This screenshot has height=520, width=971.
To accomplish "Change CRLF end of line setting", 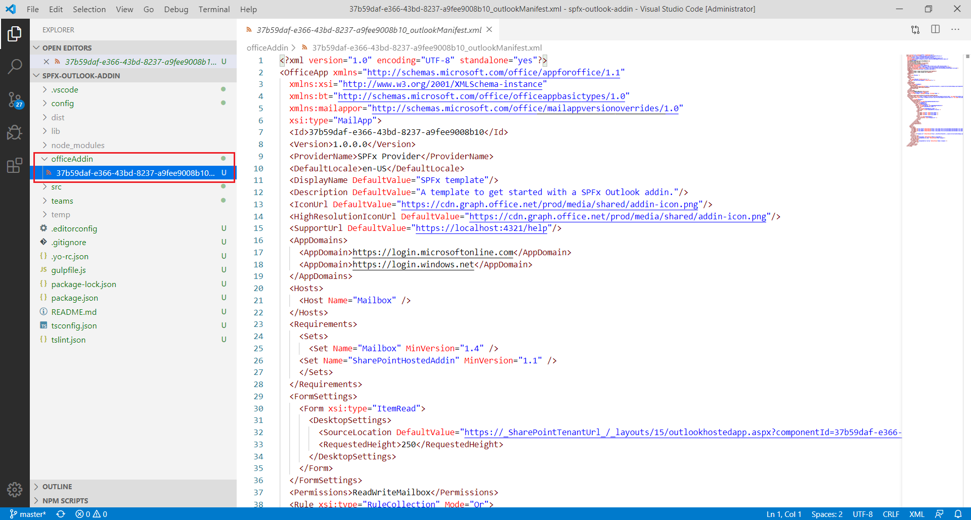I will point(891,514).
